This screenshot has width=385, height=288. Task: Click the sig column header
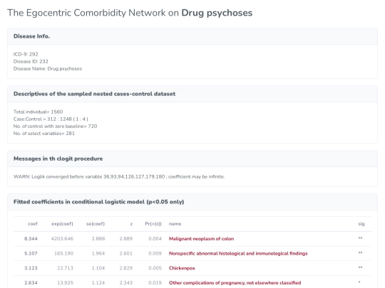(x=361, y=224)
